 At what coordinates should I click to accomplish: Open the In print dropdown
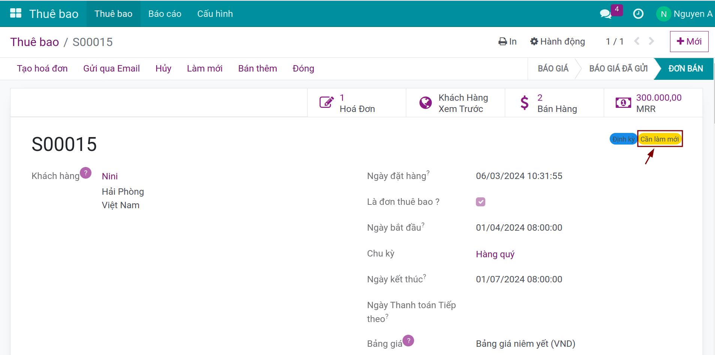pyautogui.click(x=507, y=42)
